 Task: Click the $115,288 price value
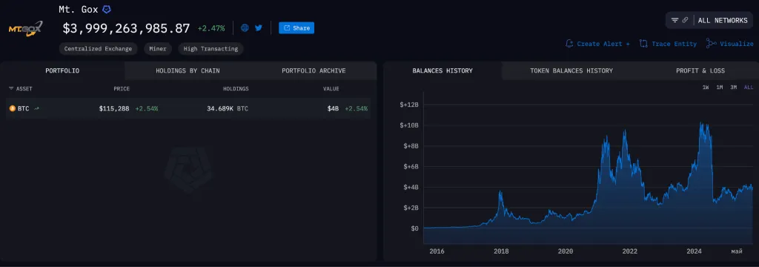(x=114, y=108)
